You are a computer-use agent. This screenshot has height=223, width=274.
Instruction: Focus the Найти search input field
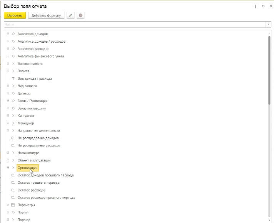pyautogui.click(x=135, y=25)
